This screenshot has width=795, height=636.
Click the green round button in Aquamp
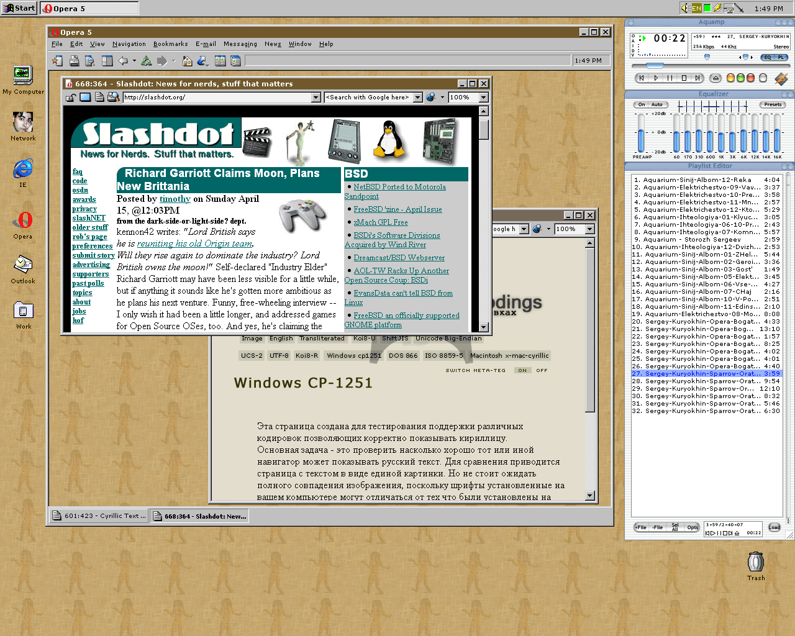click(x=740, y=78)
